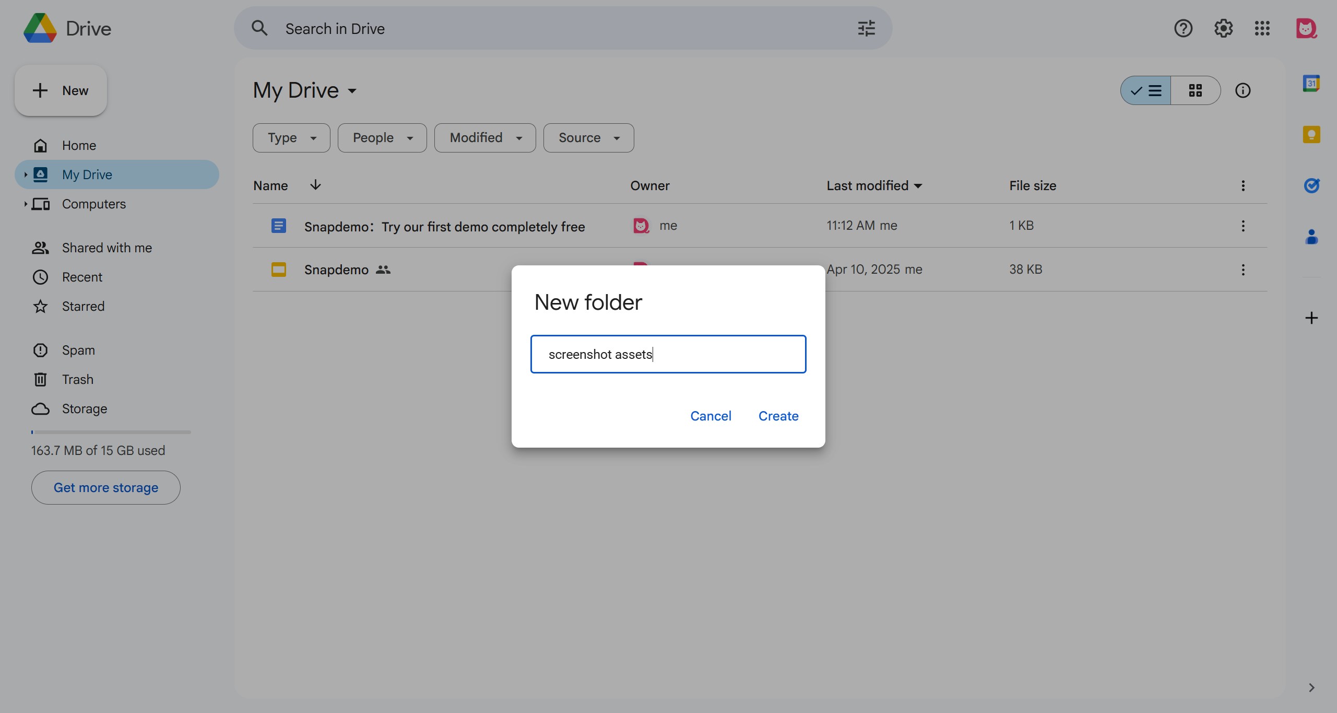The image size is (1337, 713).
Task: Open the People filter dropdown
Action: [x=382, y=138]
